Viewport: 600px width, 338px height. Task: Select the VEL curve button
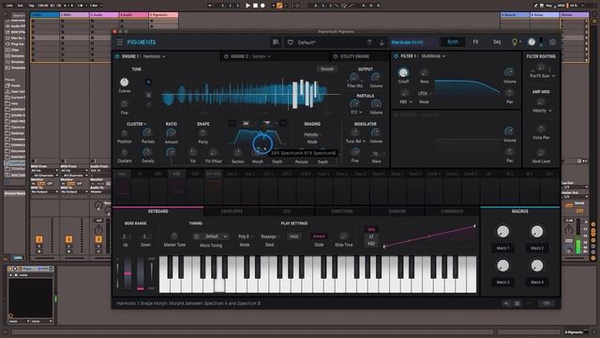(x=371, y=229)
